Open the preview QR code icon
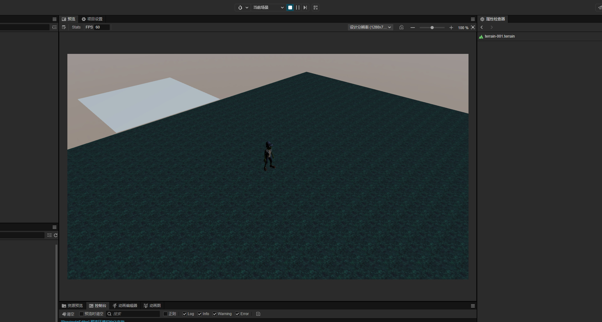 click(x=316, y=8)
